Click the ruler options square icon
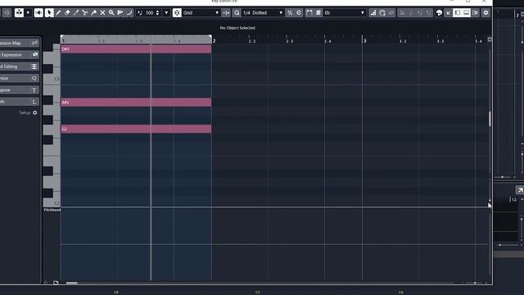This screenshot has height=295, width=524. tap(490, 39)
